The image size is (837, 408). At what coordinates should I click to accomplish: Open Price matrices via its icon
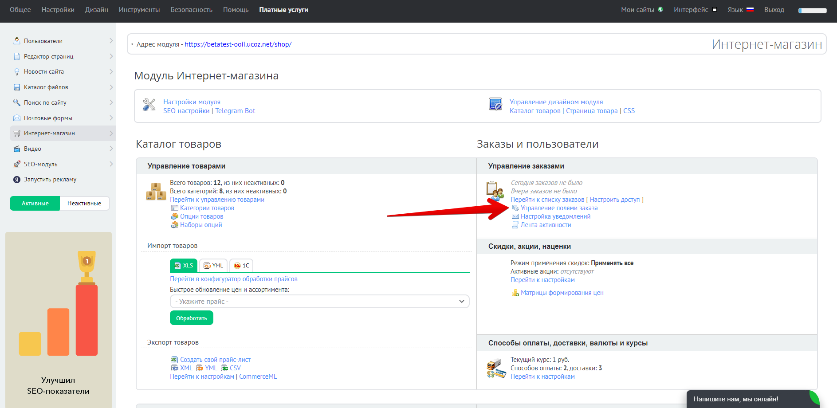pyautogui.click(x=515, y=293)
